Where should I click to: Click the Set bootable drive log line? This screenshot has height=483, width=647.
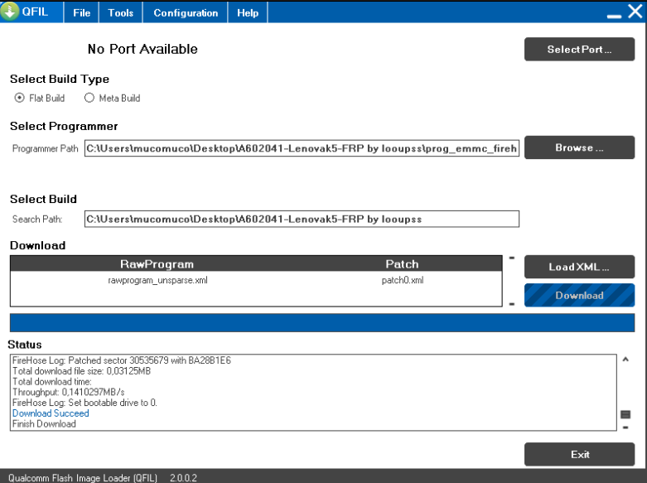coord(84,403)
